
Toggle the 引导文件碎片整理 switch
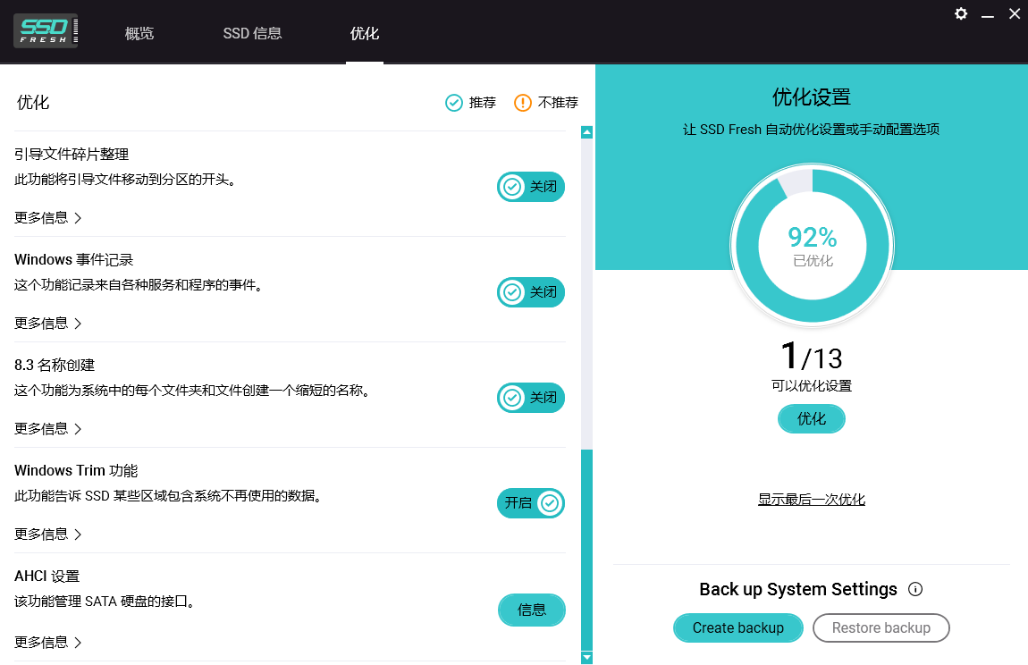pos(531,187)
